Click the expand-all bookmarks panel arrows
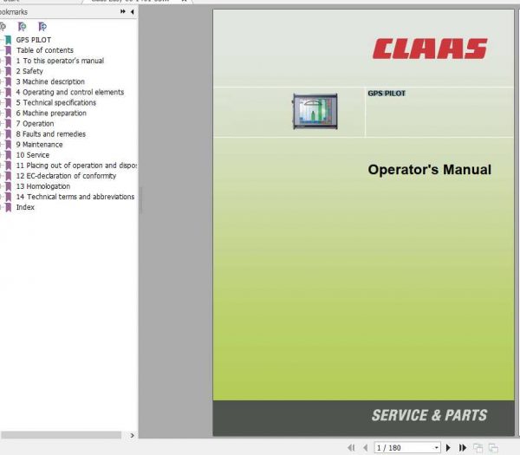The width and height of the screenshot is (520, 455). 123,11
